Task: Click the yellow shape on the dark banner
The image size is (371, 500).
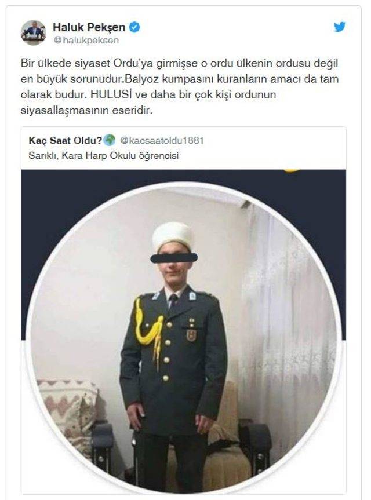Action: (291, 170)
